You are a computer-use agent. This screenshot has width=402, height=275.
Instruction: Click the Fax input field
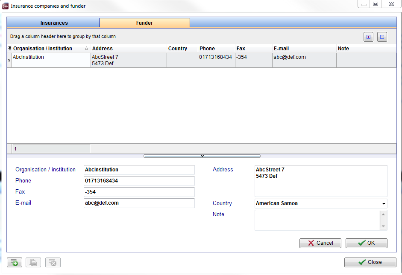[139, 192]
